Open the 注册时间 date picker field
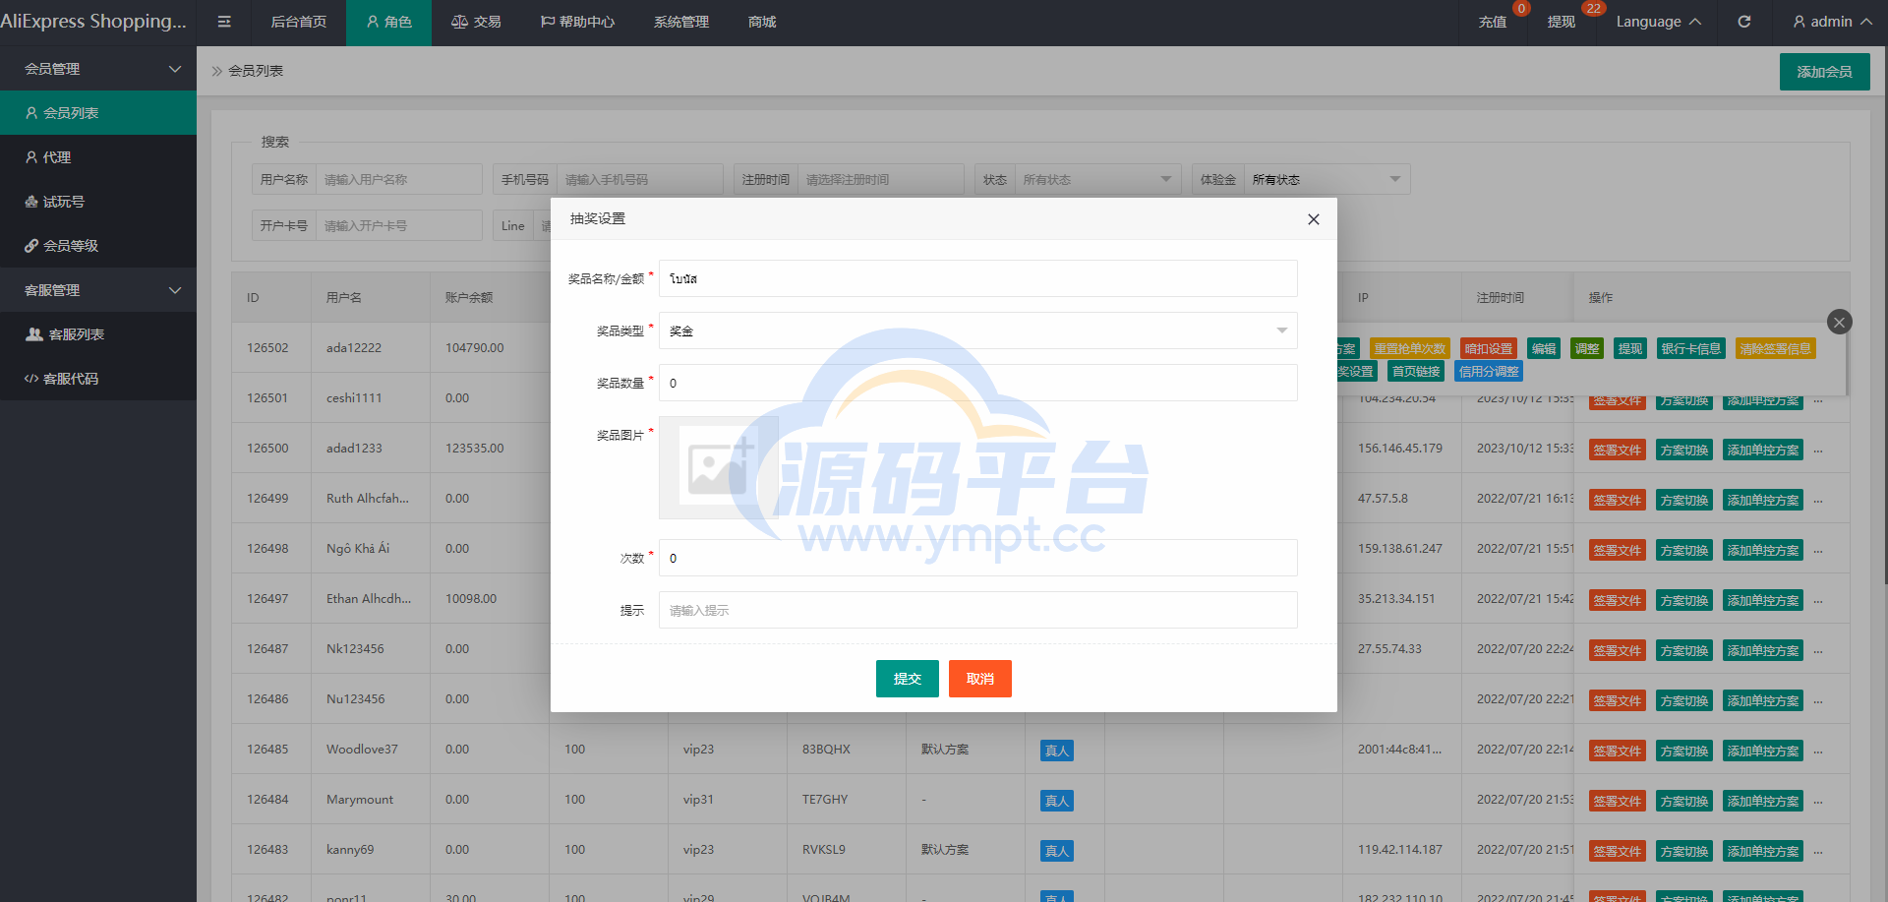Screen dimensions: 1888x902 tap(881, 179)
